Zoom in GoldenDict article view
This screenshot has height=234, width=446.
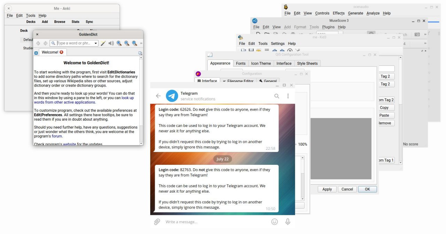click(119, 43)
